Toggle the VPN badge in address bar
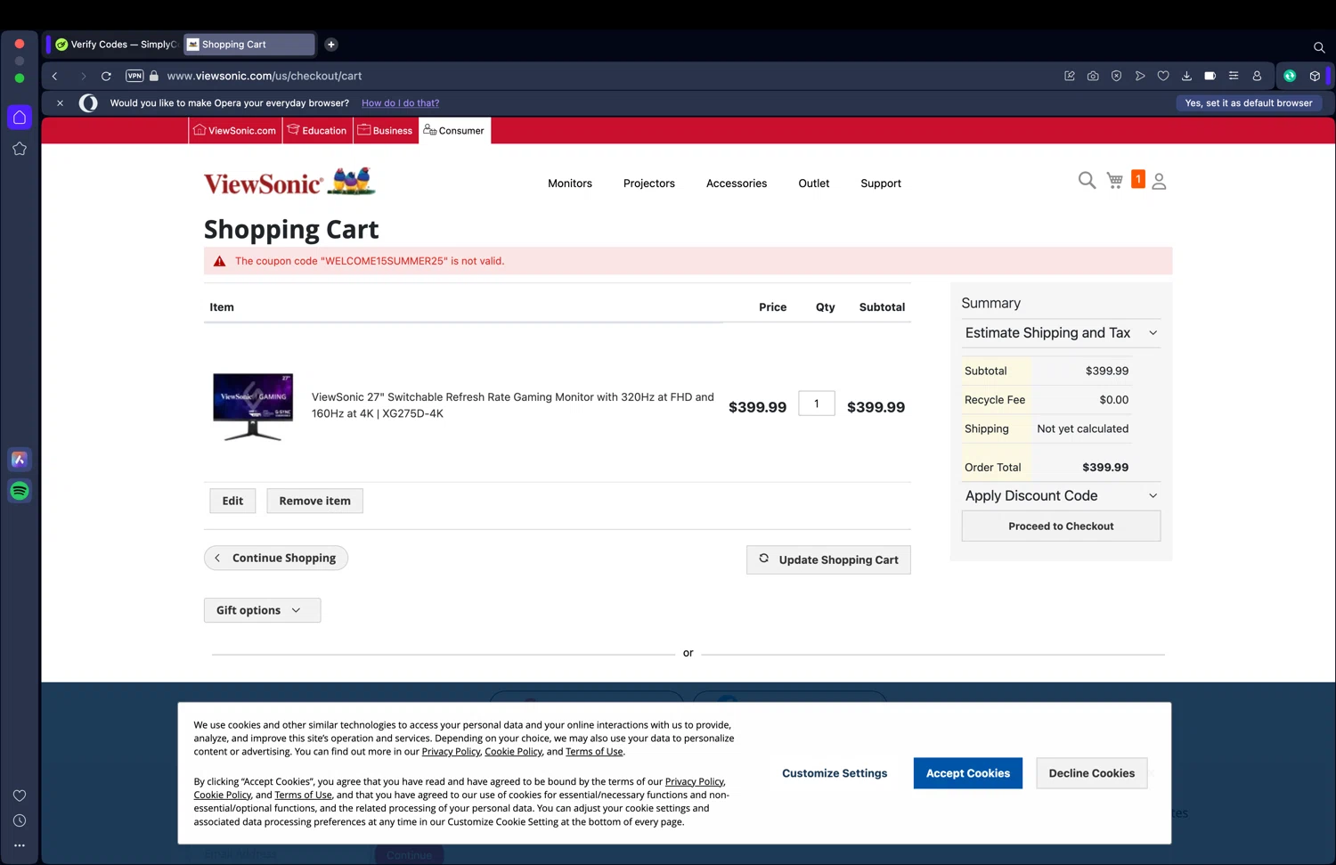1336x865 pixels. pyautogui.click(x=134, y=76)
